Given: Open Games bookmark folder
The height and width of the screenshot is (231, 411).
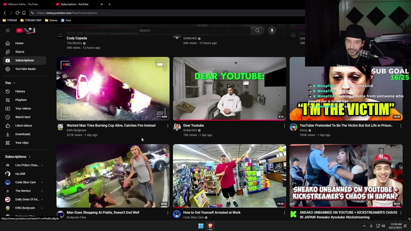Looking at the screenshot, I should (51, 20).
